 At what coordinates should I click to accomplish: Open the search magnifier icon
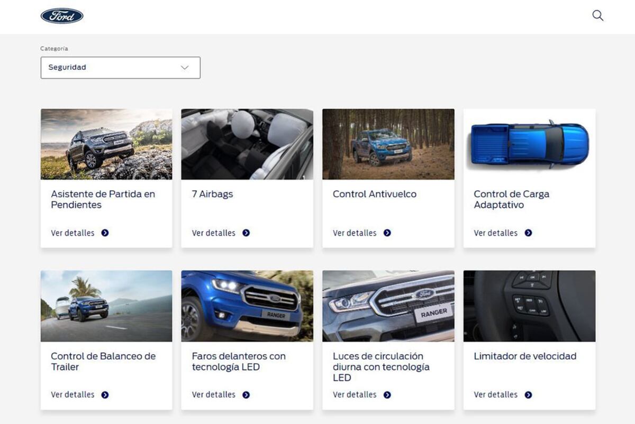[598, 15]
